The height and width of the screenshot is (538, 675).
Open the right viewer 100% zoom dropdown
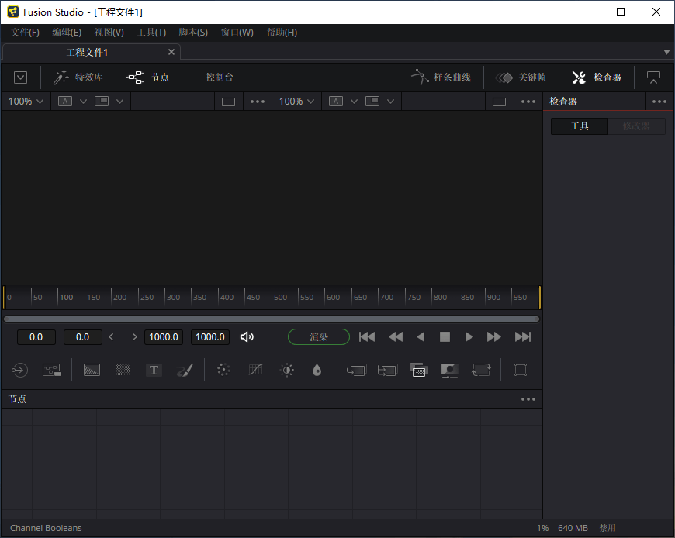tap(296, 102)
